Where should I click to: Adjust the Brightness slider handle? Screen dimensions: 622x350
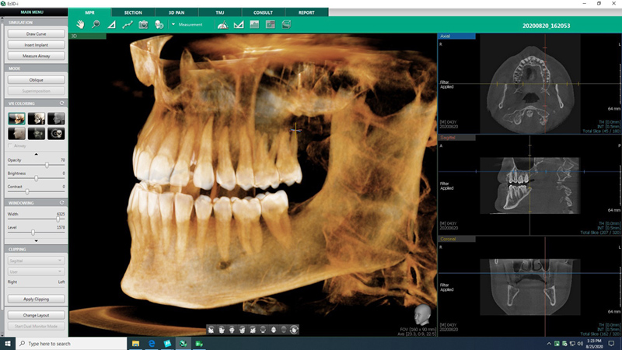coord(36,179)
